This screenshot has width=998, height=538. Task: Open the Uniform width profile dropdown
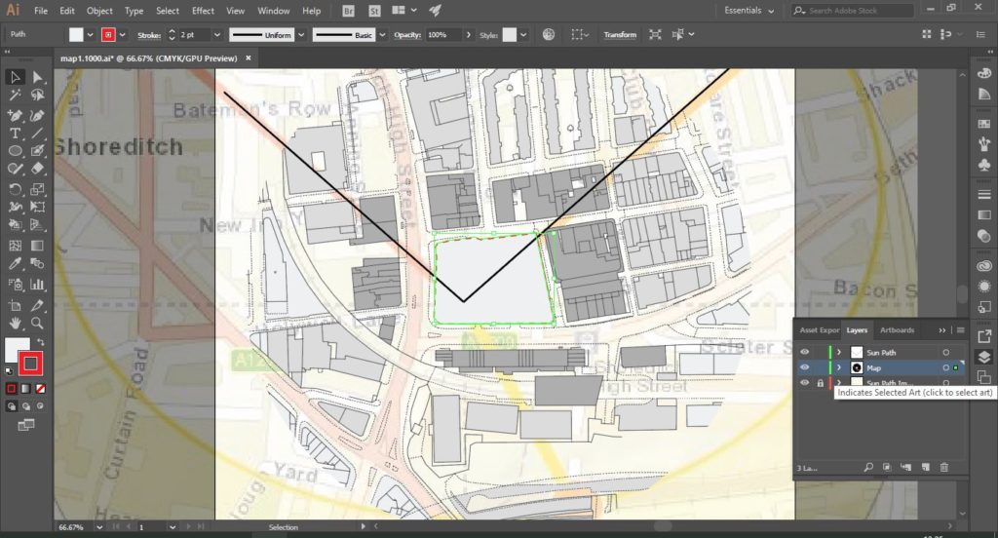301,35
